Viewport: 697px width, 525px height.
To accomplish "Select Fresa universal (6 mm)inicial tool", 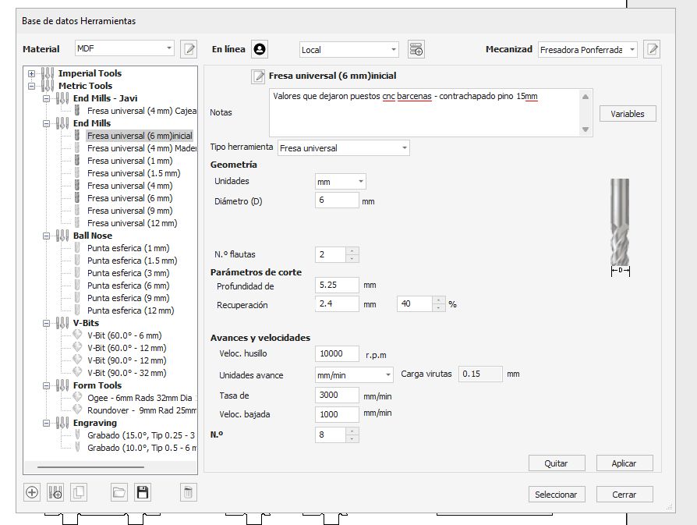I will (x=140, y=136).
